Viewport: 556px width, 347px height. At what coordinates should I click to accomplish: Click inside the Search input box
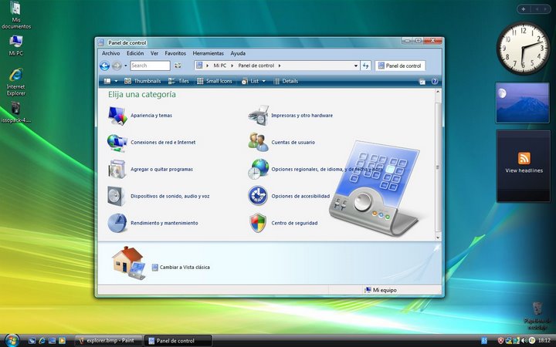pos(150,66)
